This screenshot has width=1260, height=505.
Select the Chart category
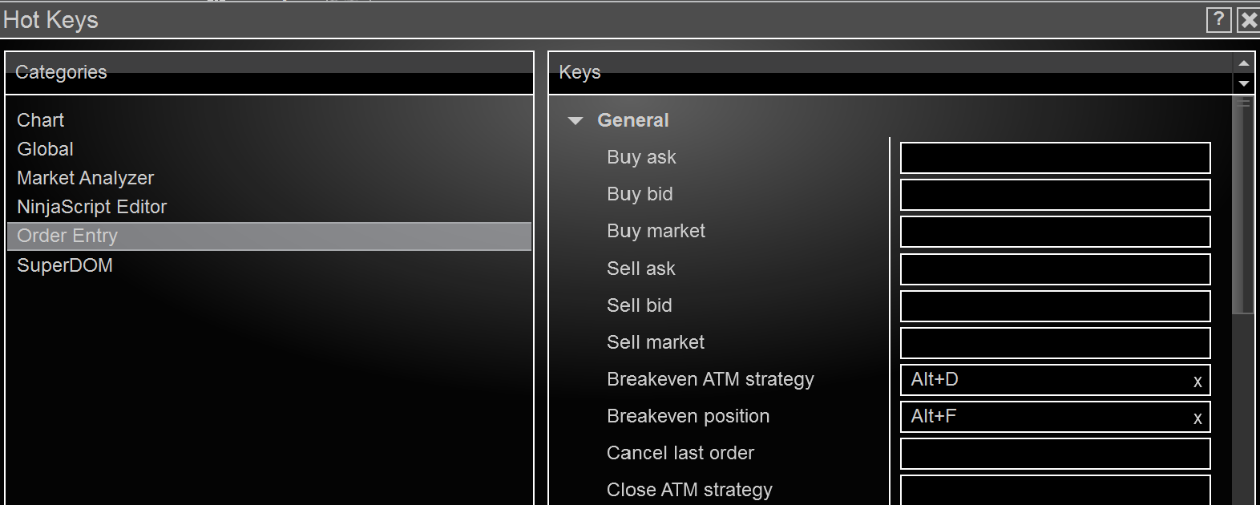[41, 120]
